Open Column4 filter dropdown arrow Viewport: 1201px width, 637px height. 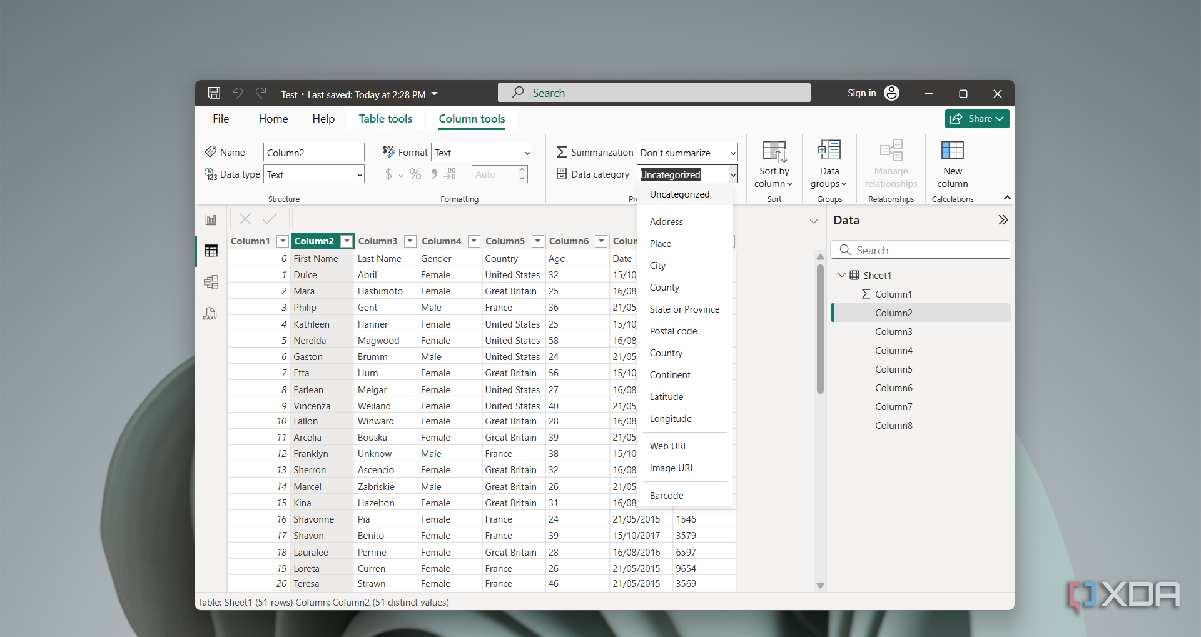point(474,241)
